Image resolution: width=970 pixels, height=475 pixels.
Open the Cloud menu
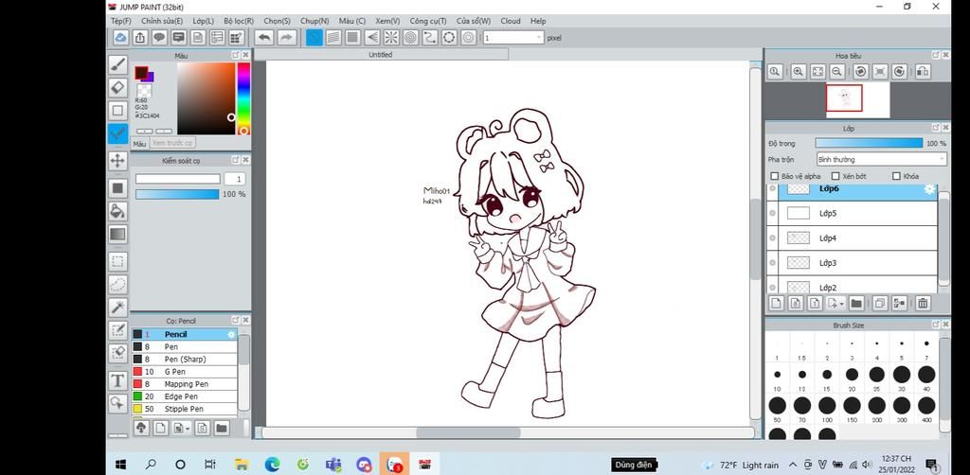pyautogui.click(x=511, y=21)
